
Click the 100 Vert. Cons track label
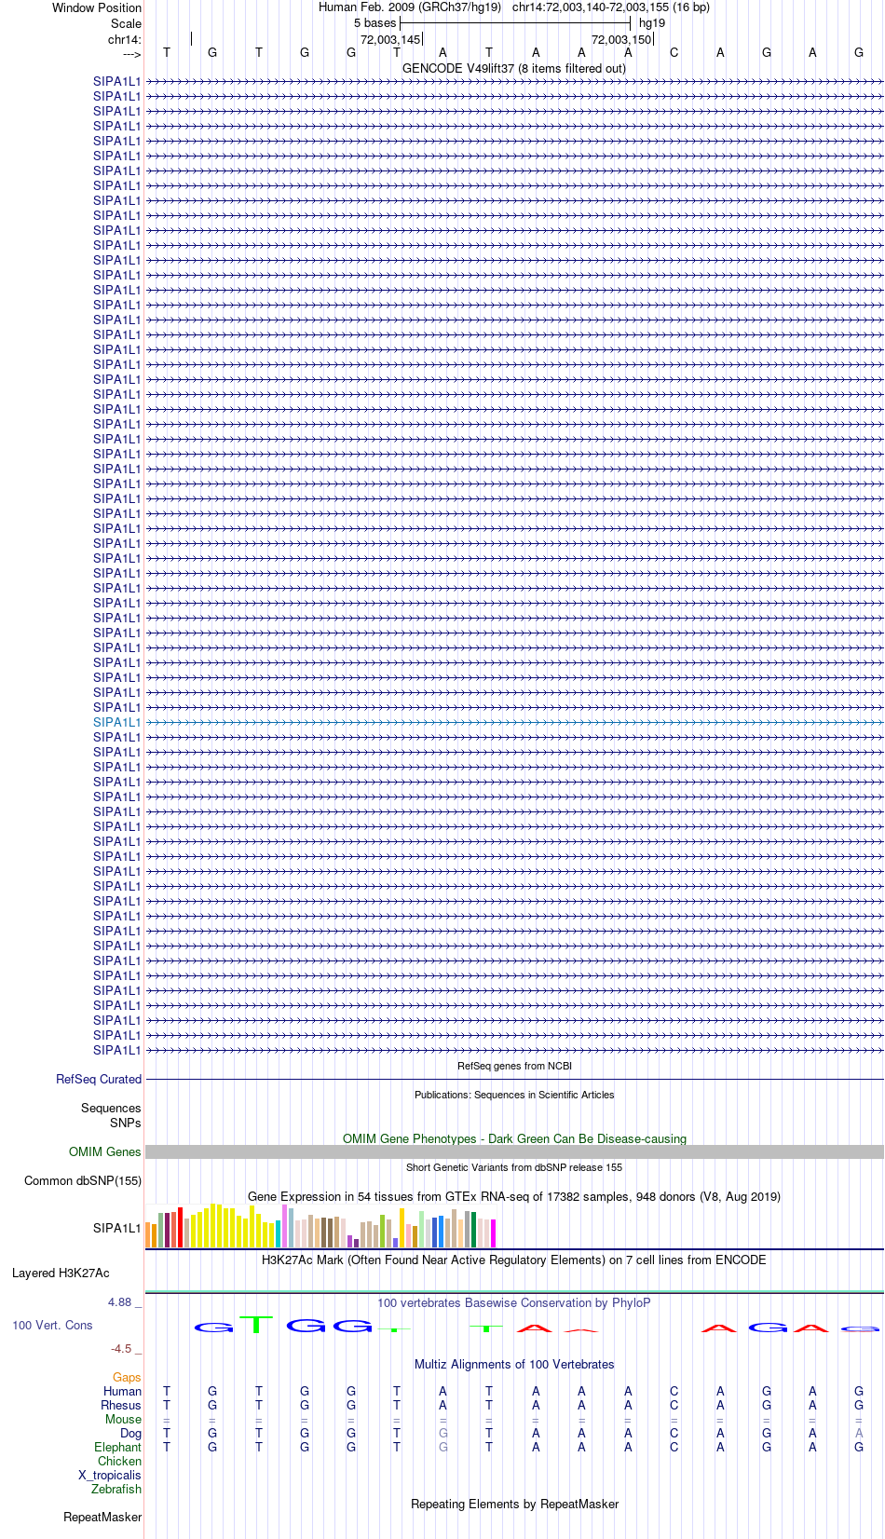click(x=52, y=1325)
